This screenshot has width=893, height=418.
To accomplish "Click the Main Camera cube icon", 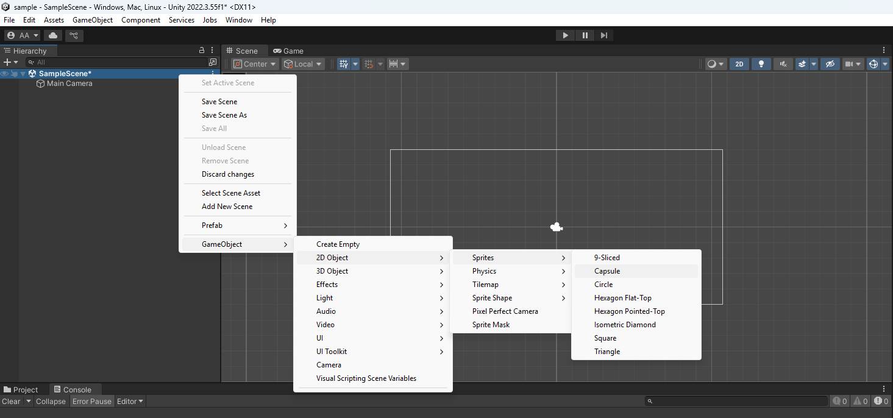I will pos(41,83).
